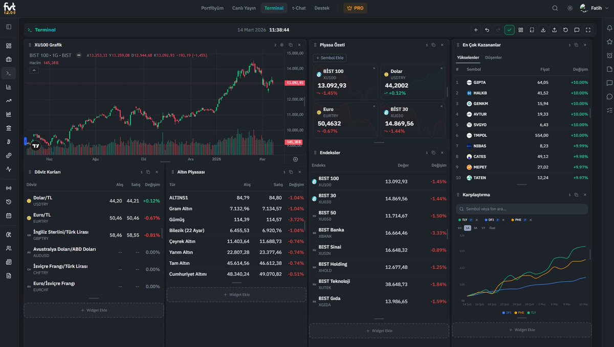Select 1Y range in Karşılaştırma
This screenshot has height=347, width=614.
pos(483,228)
